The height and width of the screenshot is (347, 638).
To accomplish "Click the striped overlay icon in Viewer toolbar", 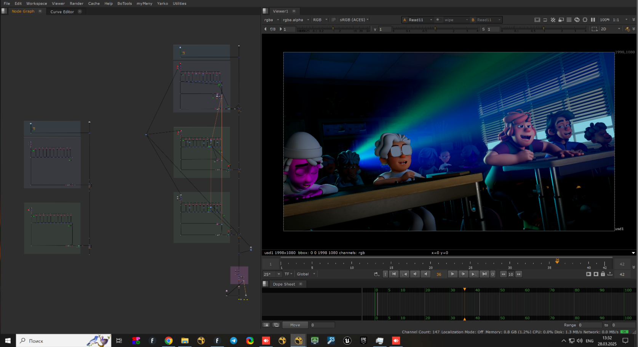I will (x=553, y=20).
